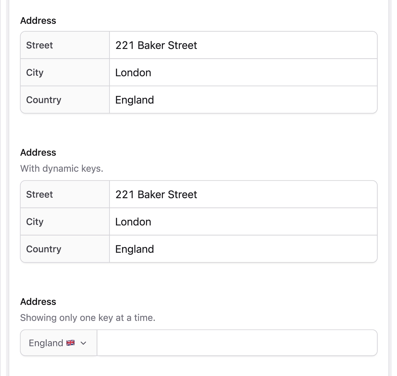Viewport: 397px width, 376px height.
Task: Click the empty value field beside England selector
Action: point(237,343)
